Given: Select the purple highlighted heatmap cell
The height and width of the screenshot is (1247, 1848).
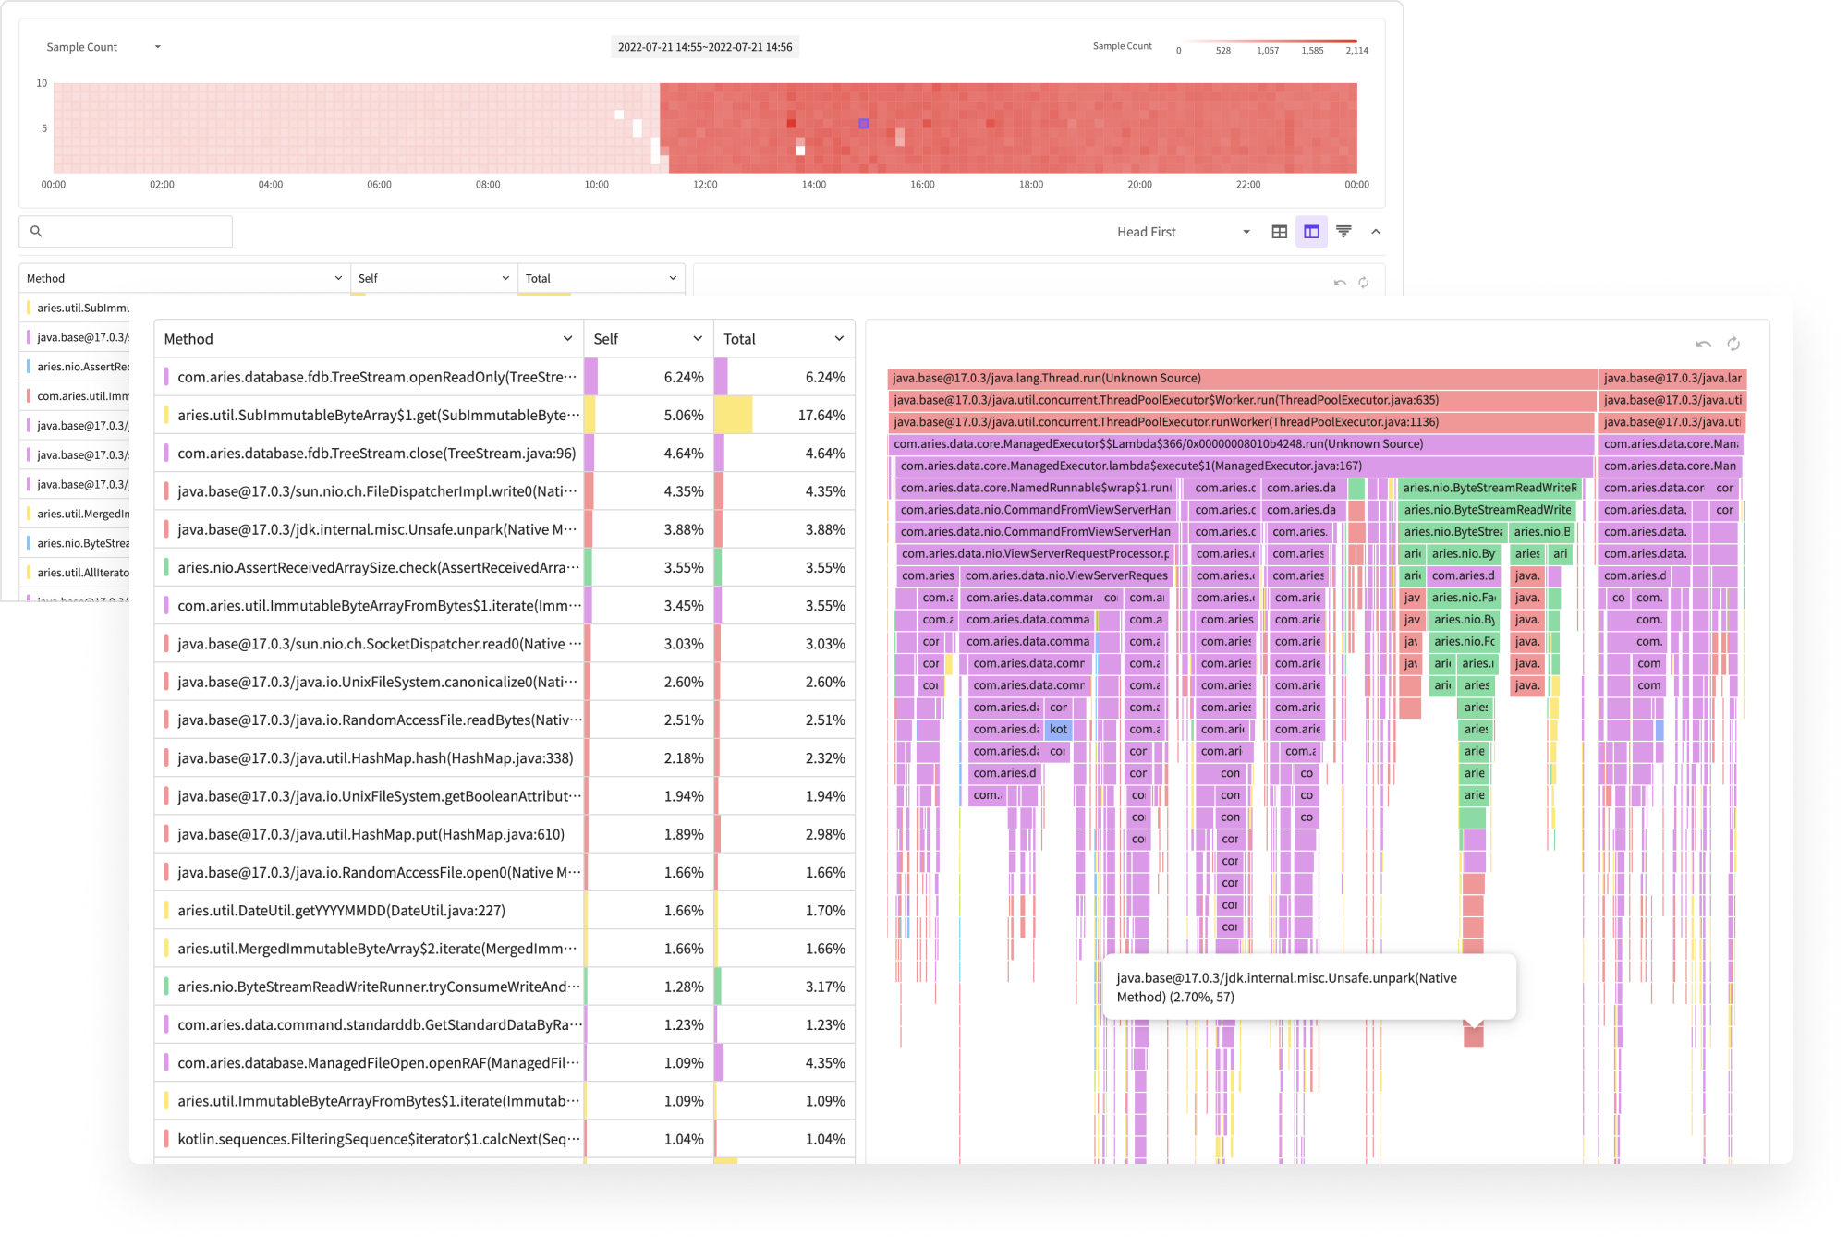Looking at the screenshot, I should [863, 124].
